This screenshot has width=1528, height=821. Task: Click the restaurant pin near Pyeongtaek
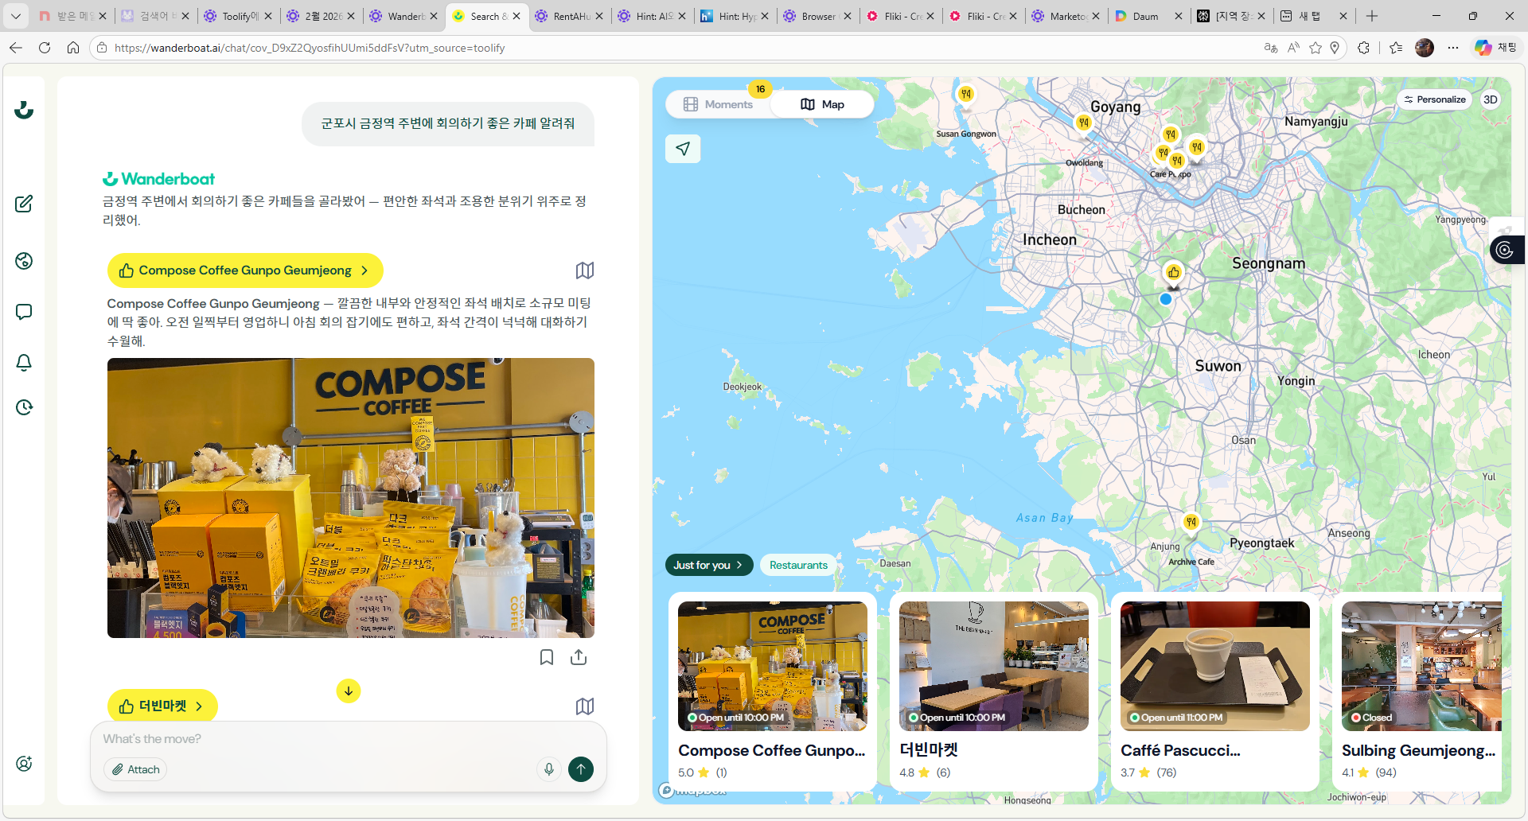click(x=1191, y=523)
